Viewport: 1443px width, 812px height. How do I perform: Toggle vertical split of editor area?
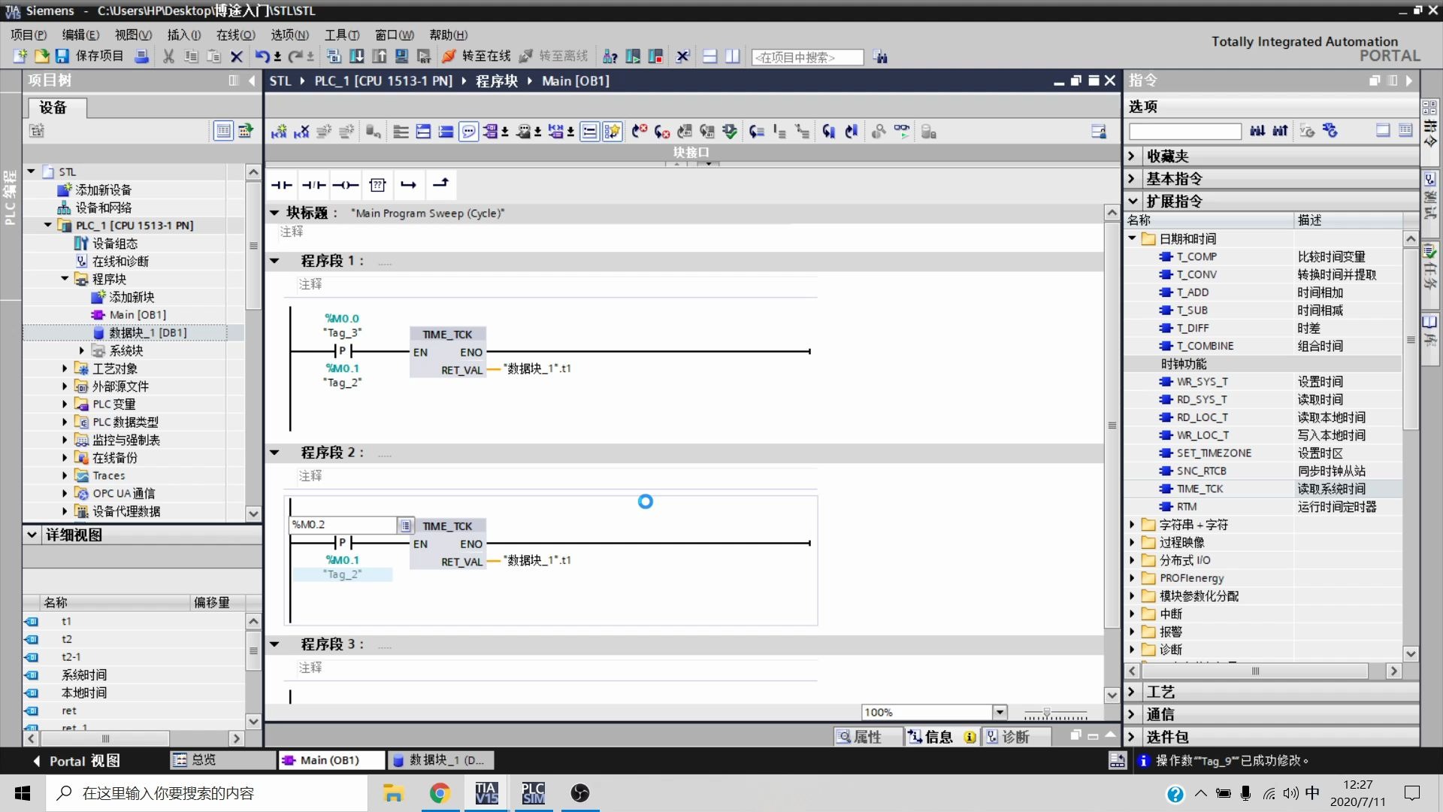tap(733, 56)
